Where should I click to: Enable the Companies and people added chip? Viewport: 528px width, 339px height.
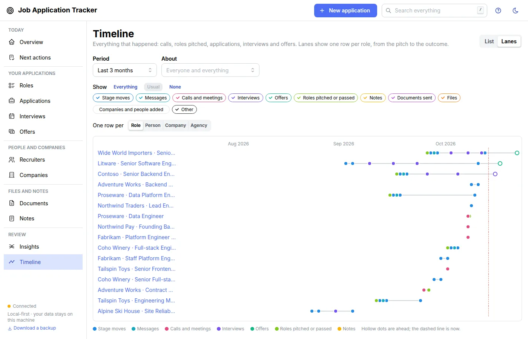[x=131, y=110]
